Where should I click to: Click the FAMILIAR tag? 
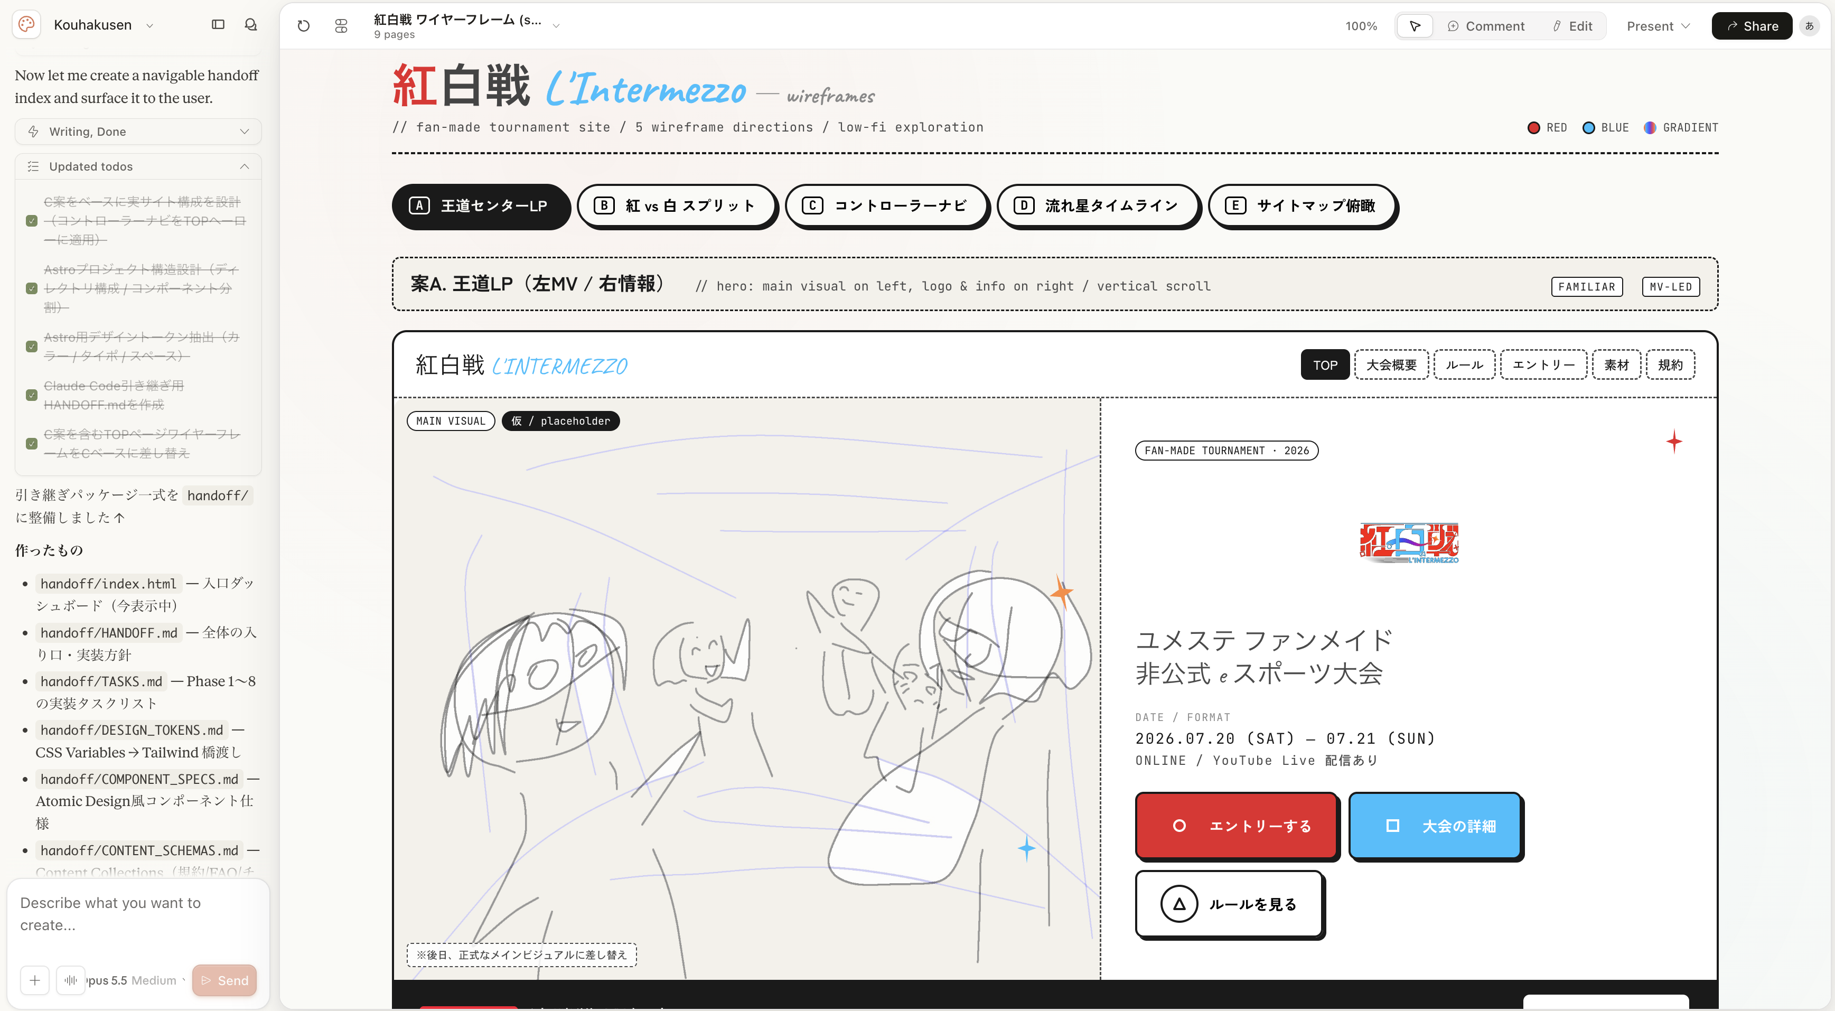click(1587, 287)
